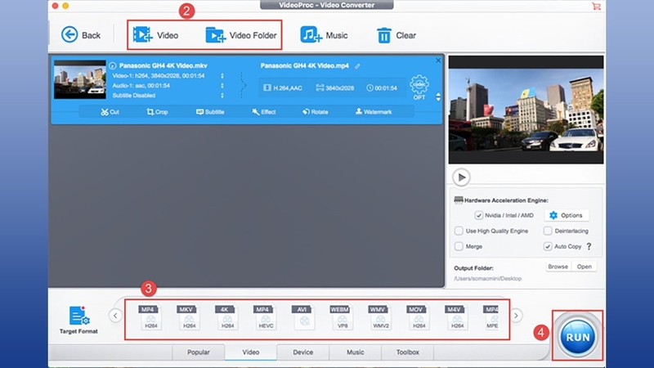This screenshot has height=368, width=654.
Task: Switch to the Toolbox tab
Action: [x=407, y=352]
